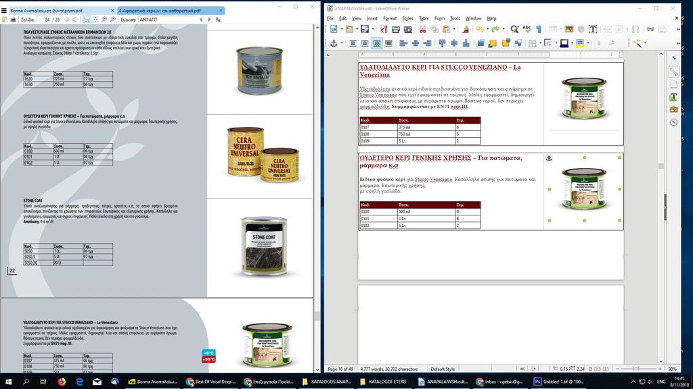Bring the selected image to front
The height and width of the screenshot is (389, 693).
click(480, 43)
